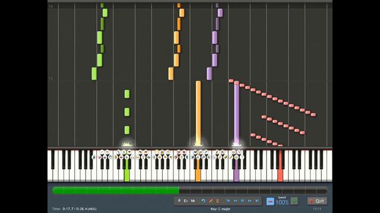Viewport: 380px width, 213px height.
Task: Quit the song with the Quit button
Action: [317, 201]
